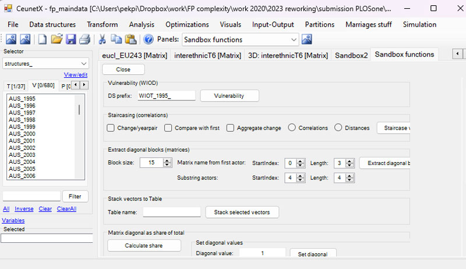466x269 pixels.
Task: Click the Cut scissors icon
Action: (103, 40)
